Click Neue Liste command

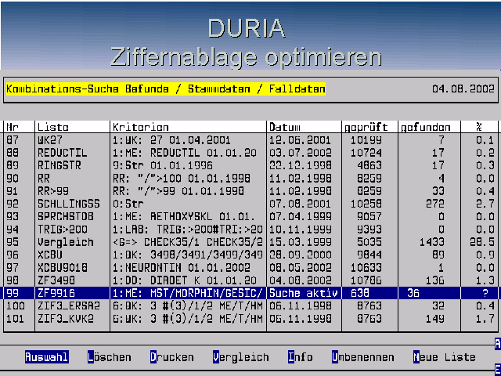(x=444, y=357)
